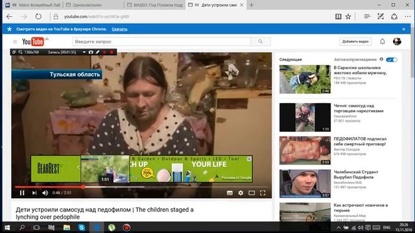
Task: Seek on the video progress bar
Action: [x=141, y=187]
